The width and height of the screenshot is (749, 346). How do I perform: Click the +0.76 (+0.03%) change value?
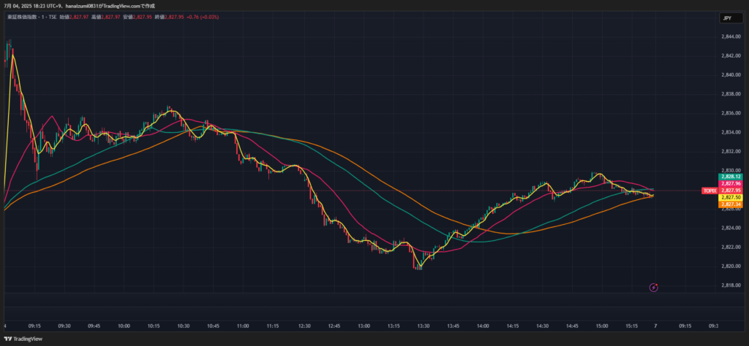(x=203, y=18)
